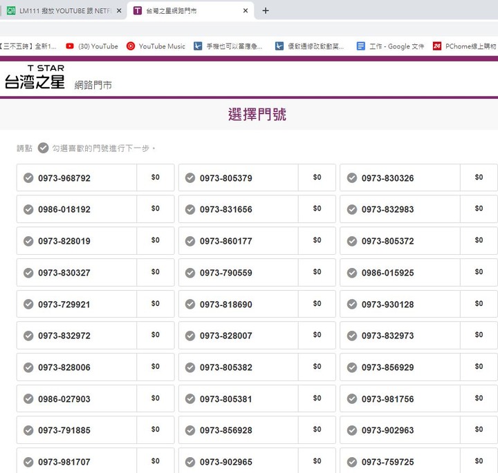The height and width of the screenshot is (473, 498).
Task: Tick the checkmark for 0973-790559
Action: click(x=190, y=273)
